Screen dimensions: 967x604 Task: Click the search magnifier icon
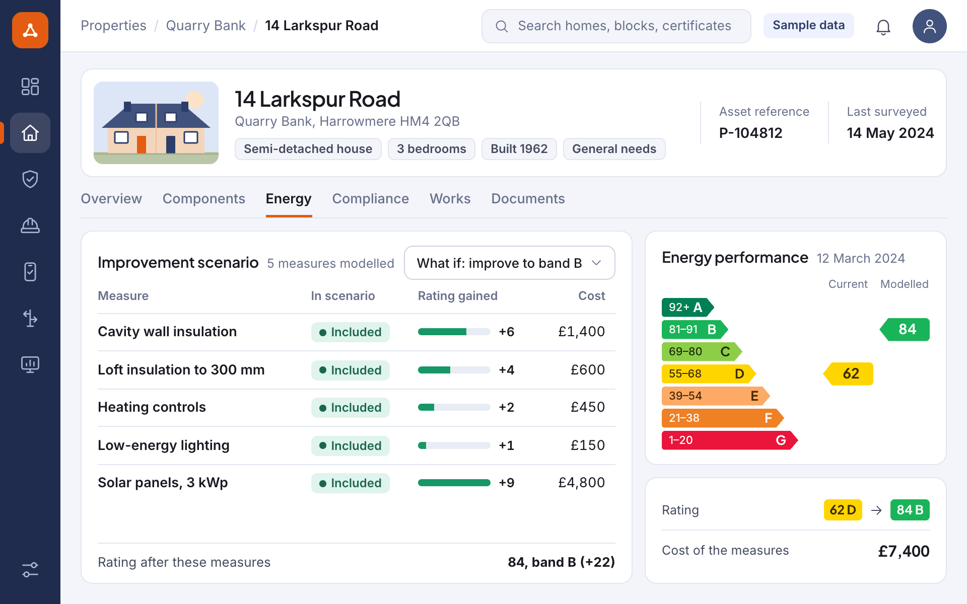502,26
